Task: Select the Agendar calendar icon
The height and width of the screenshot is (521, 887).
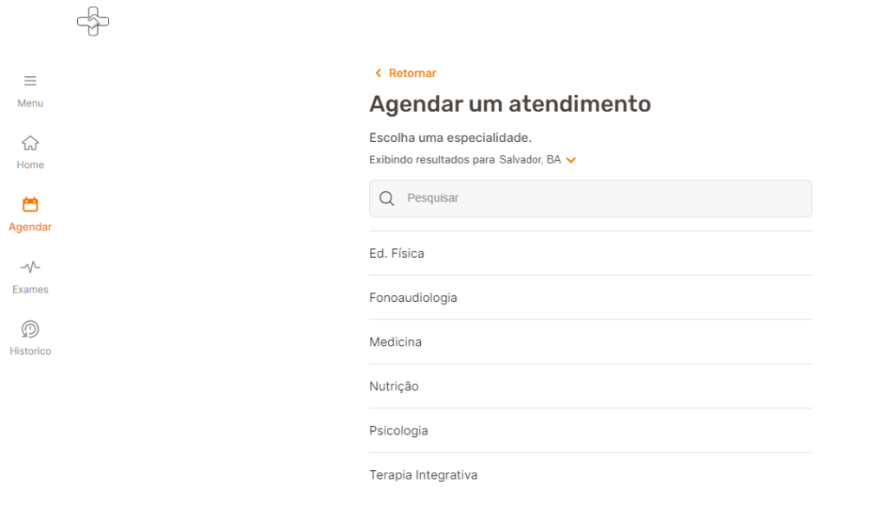Action: coord(30,204)
